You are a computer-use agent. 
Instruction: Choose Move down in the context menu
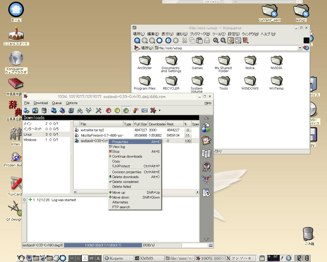(135, 197)
